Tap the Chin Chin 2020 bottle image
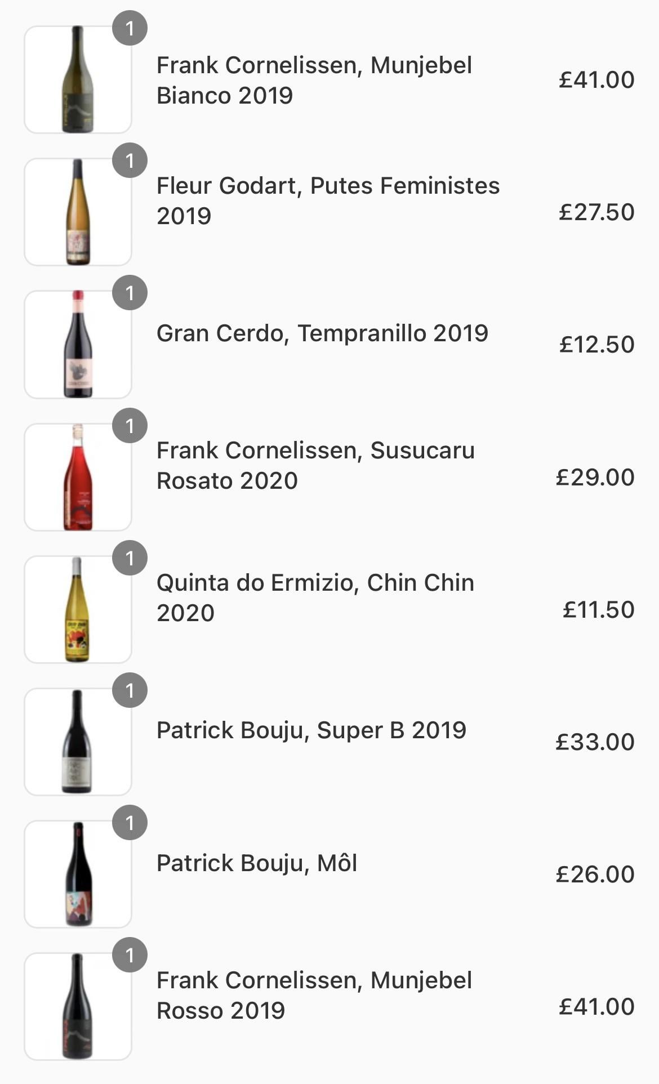 point(78,609)
